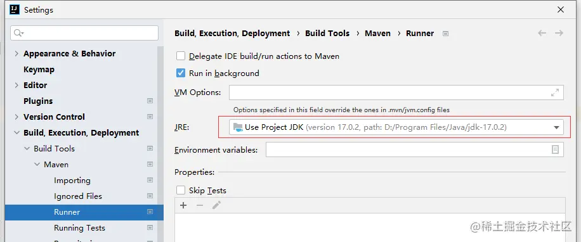Click the project settings icon next to Plugins
581x242 pixels.
[150, 101]
